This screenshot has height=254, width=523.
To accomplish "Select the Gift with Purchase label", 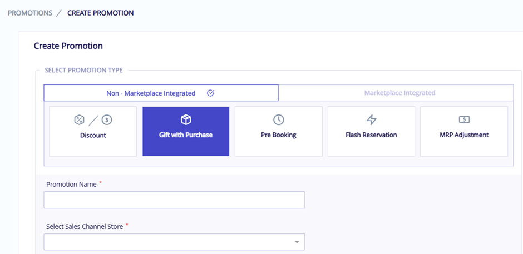I will (186, 135).
